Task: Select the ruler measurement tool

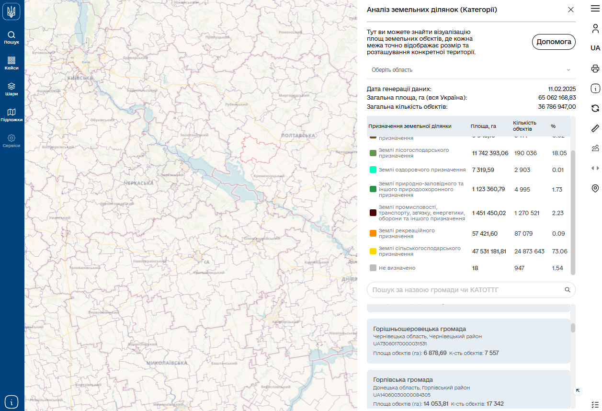Action: pos(595,128)
